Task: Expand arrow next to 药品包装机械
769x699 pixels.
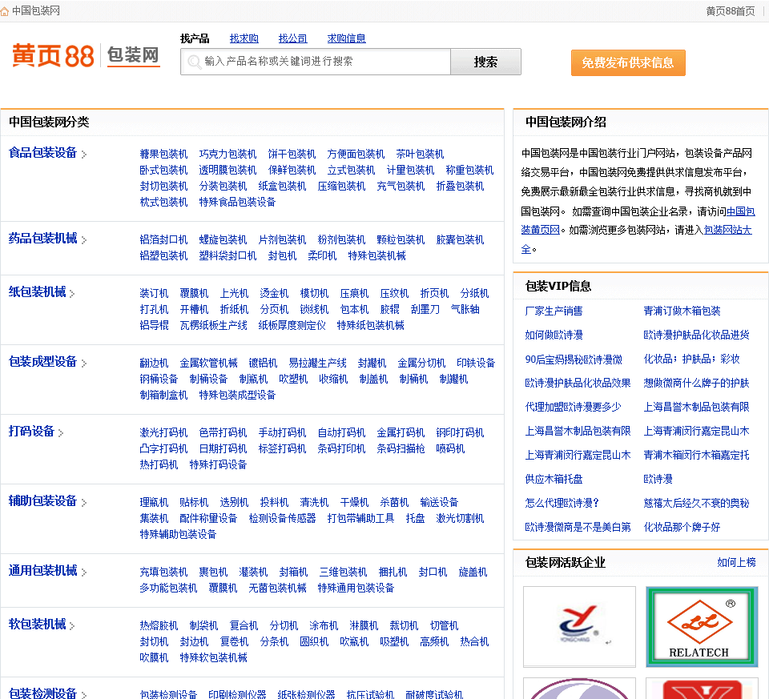Action: (x=84, y=239)
